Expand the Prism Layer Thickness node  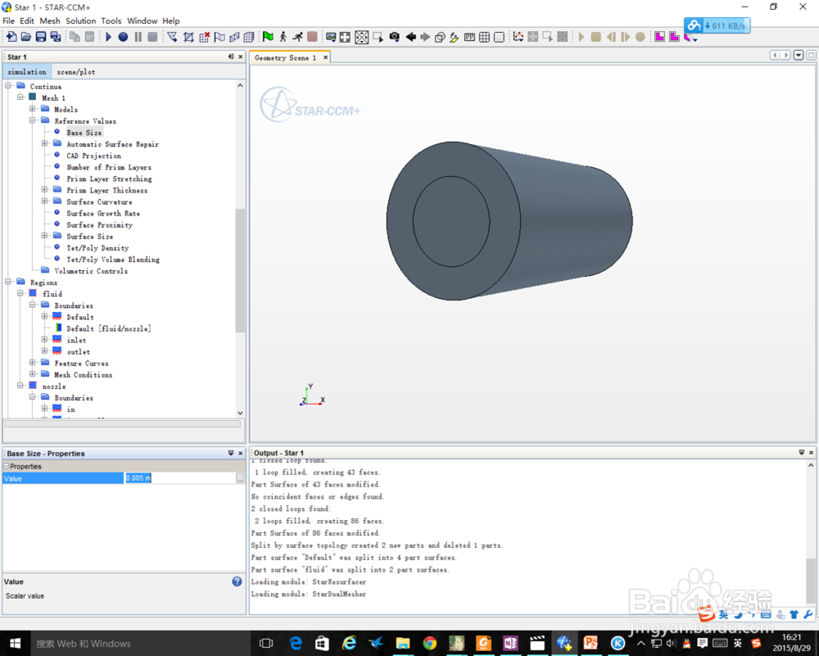pyautogui.click(x=44, y=189)
